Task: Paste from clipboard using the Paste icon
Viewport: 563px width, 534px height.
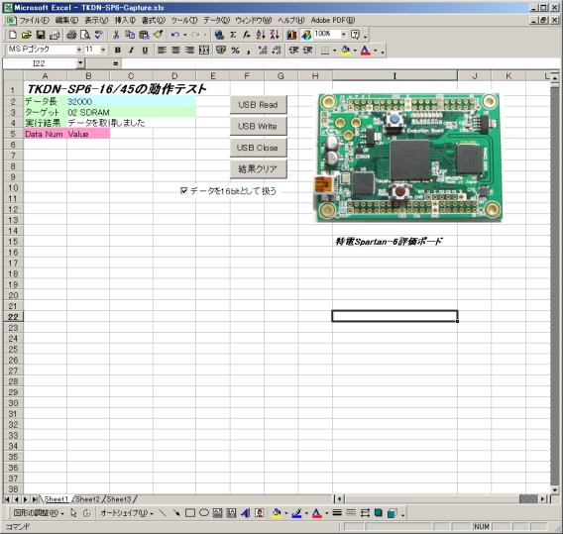Action: coord(144,35)
